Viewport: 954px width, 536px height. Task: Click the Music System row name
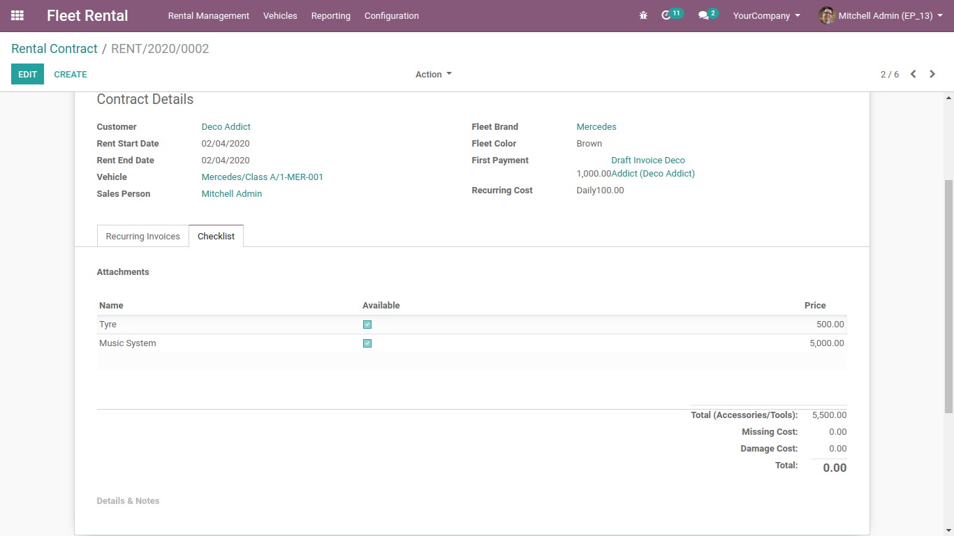pos(128,343)
